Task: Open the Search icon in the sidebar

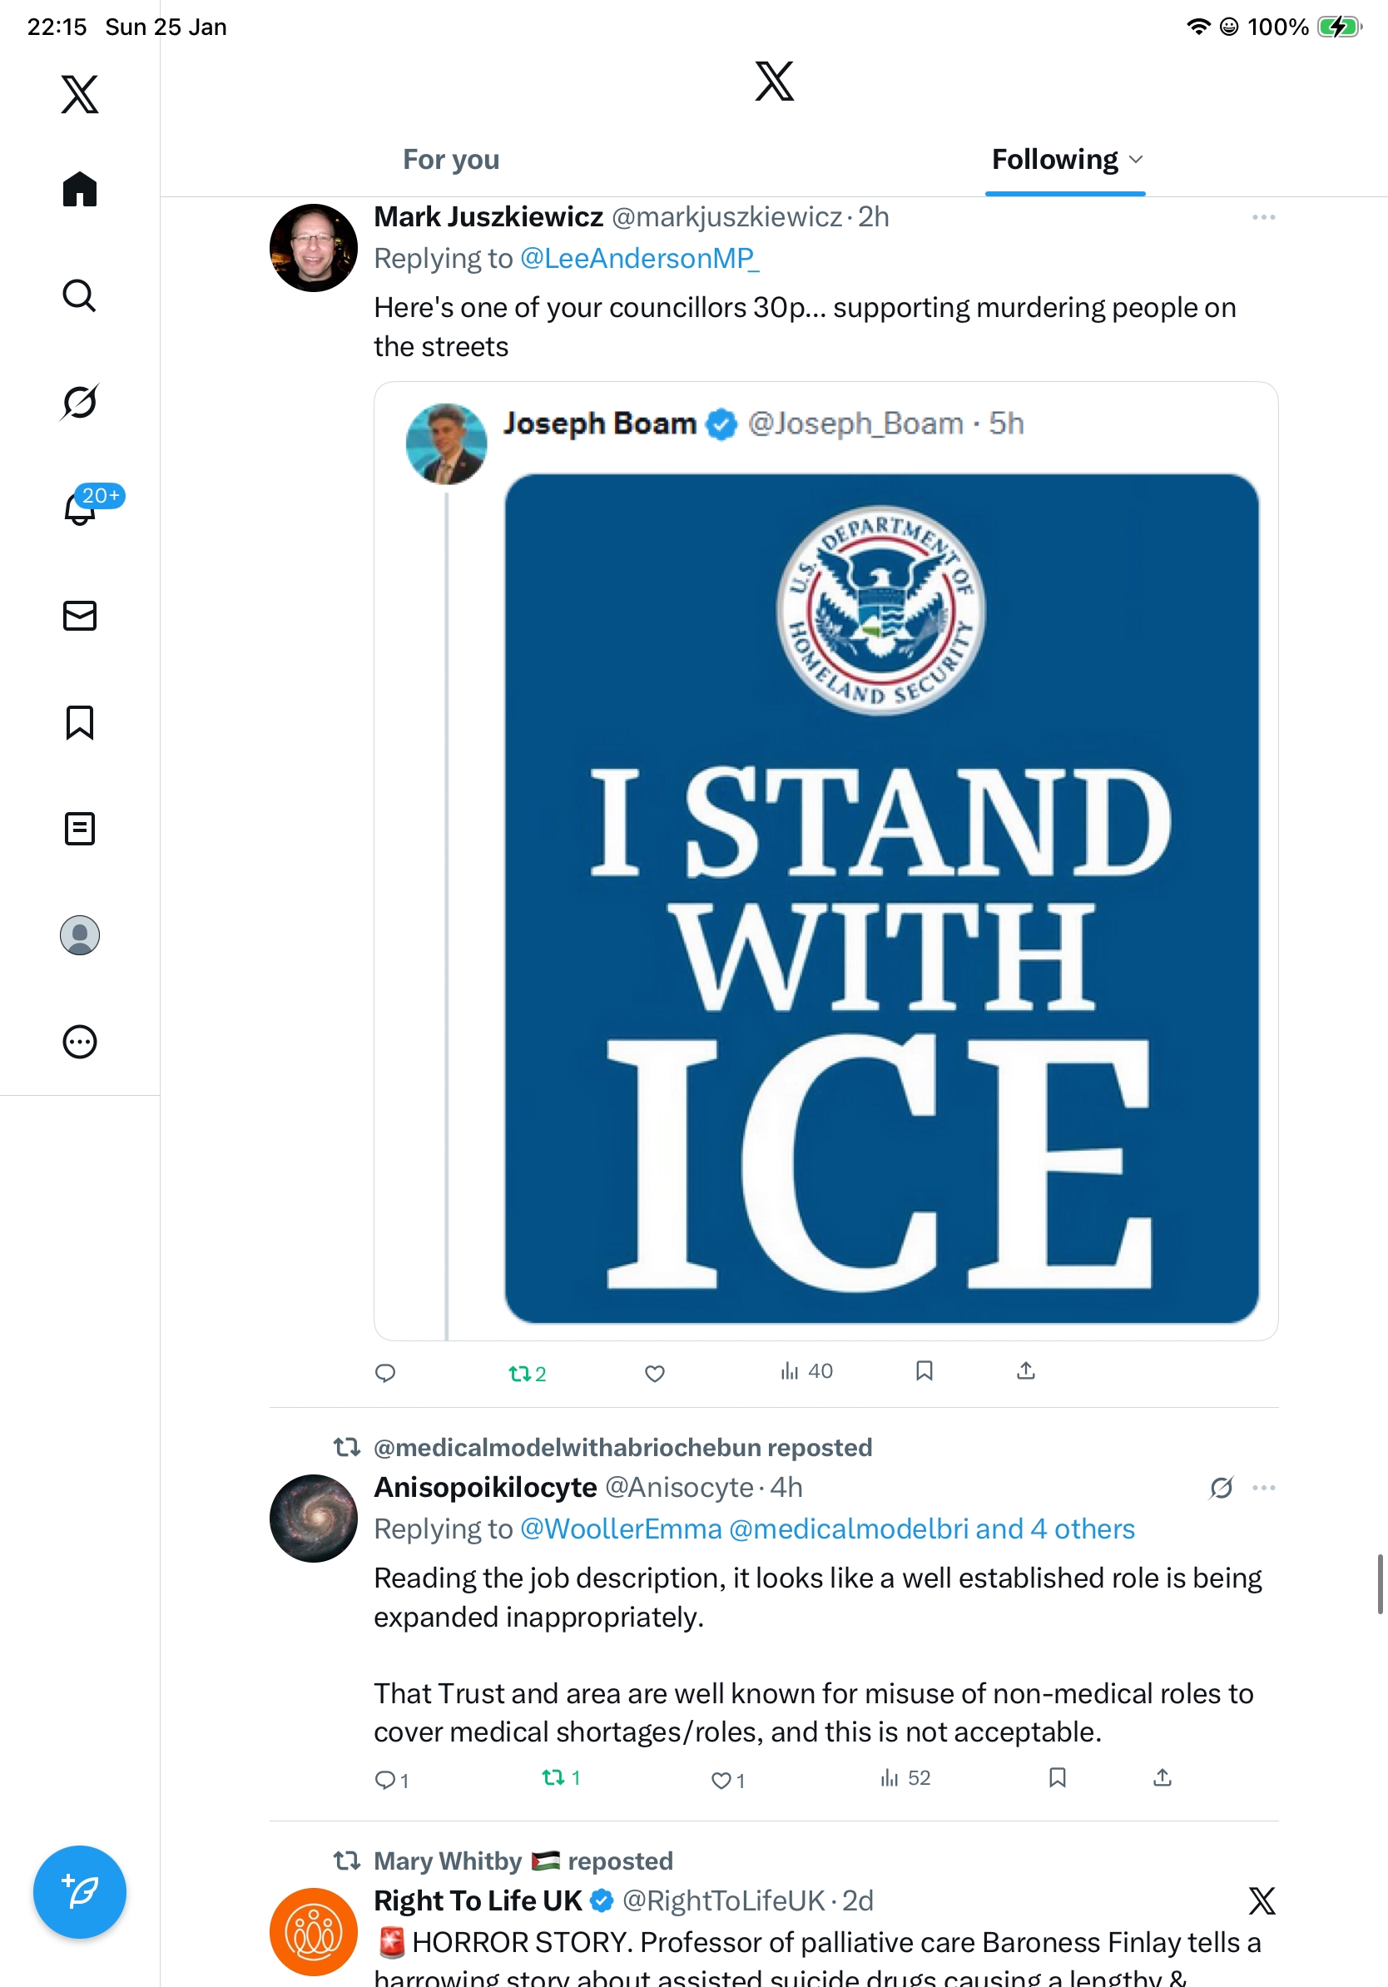Action: tap(80, 296)
